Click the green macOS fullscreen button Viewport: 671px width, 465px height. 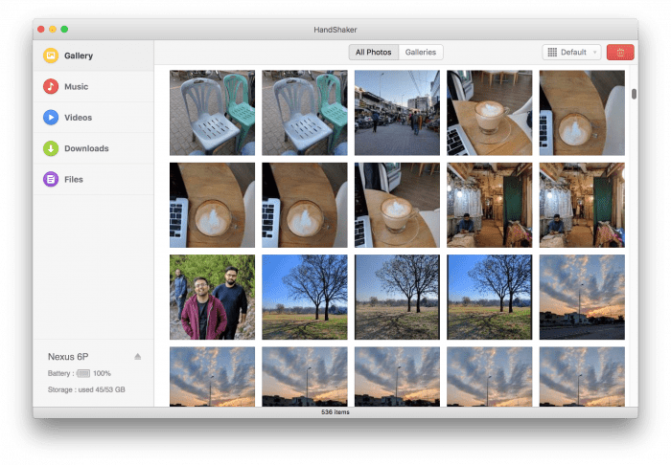click(x=64, y=30)
